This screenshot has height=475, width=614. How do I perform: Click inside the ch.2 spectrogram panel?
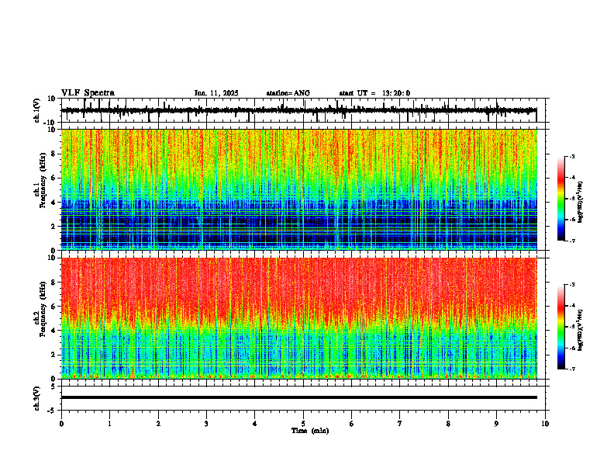click(x=298, y=318)
